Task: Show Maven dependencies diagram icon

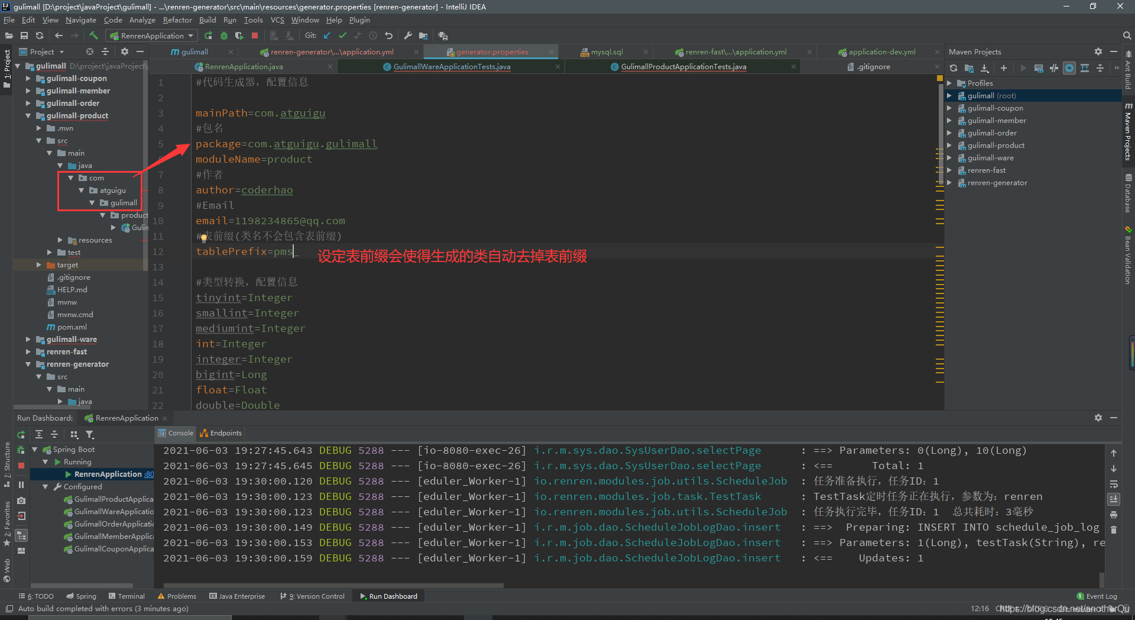Action: pyautogui.click(x=1085, y=68)
